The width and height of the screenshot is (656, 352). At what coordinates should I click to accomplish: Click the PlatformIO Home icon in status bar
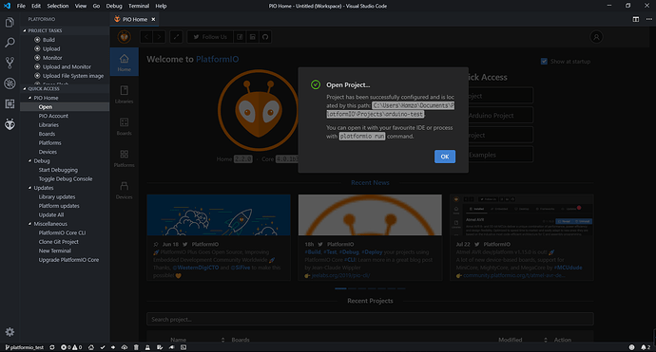tap(90, 347)
